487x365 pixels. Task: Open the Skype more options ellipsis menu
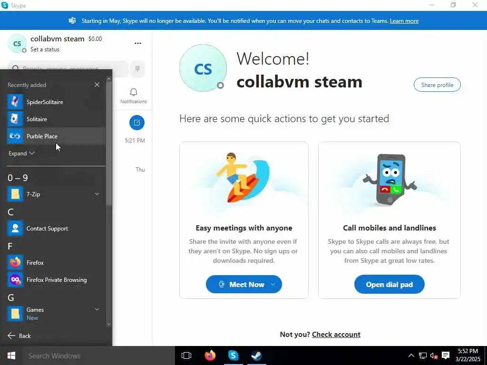pyautogui.click(x=138, y=43)
